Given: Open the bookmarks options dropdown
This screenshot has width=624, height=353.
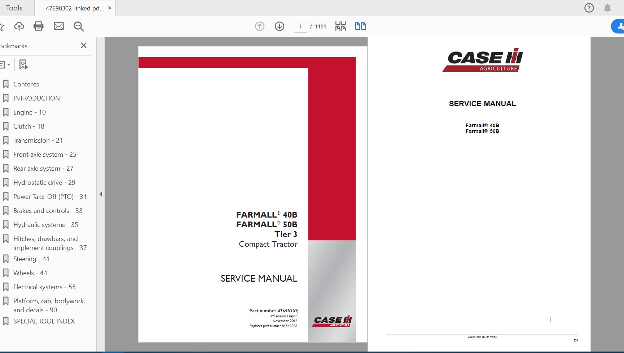Looking at the screenshot, I should tap(5, 64).
